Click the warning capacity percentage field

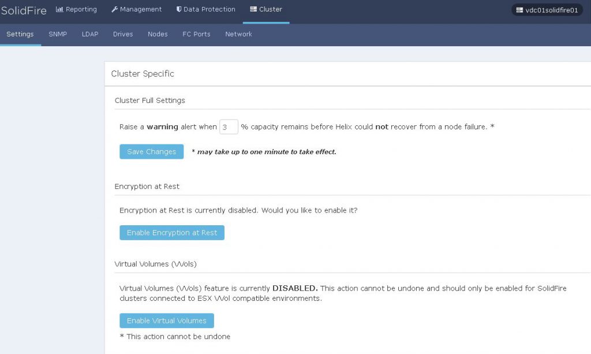[x=228, y=126]
